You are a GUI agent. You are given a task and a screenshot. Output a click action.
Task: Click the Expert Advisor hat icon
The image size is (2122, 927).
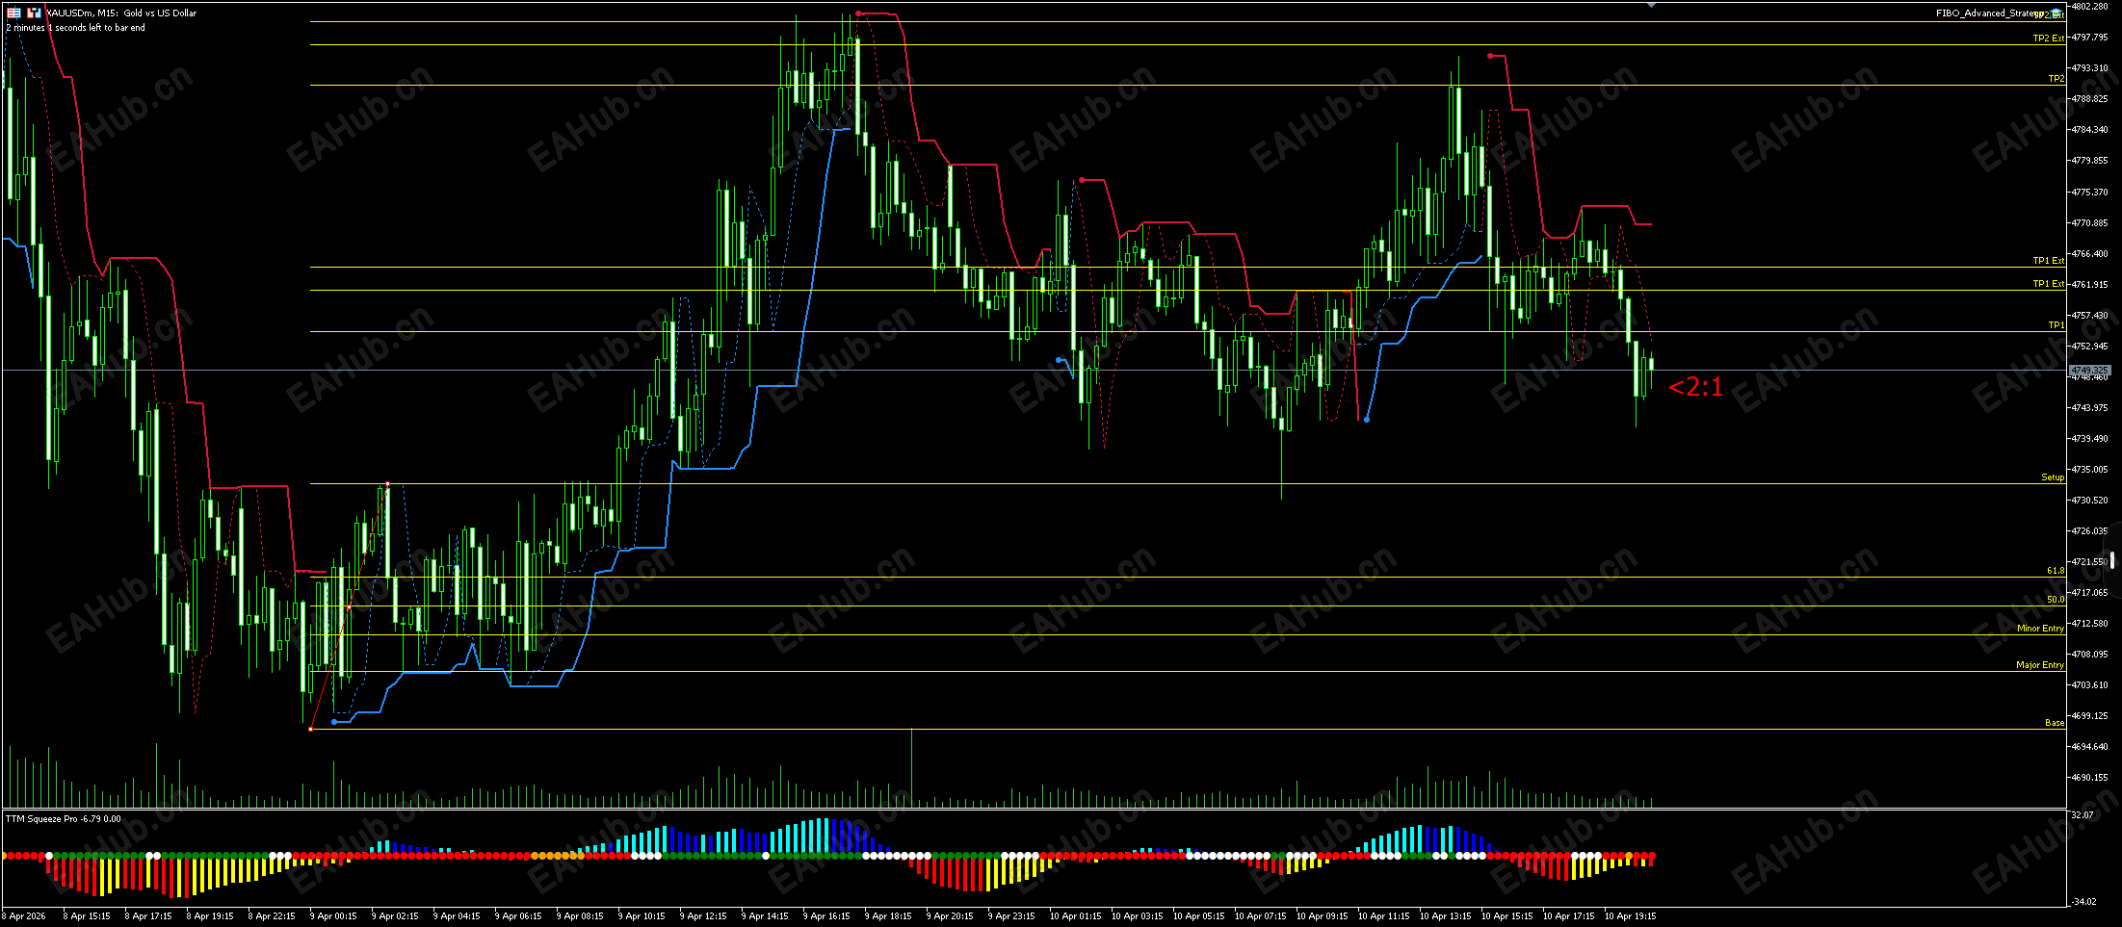click(2057, 13)
